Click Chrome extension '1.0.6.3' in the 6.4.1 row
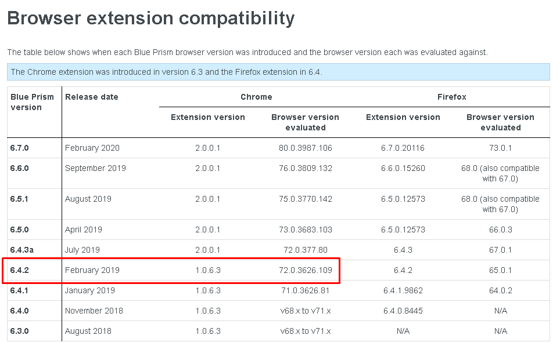Screen dimensions: 560x346 (x=208, y=290)
